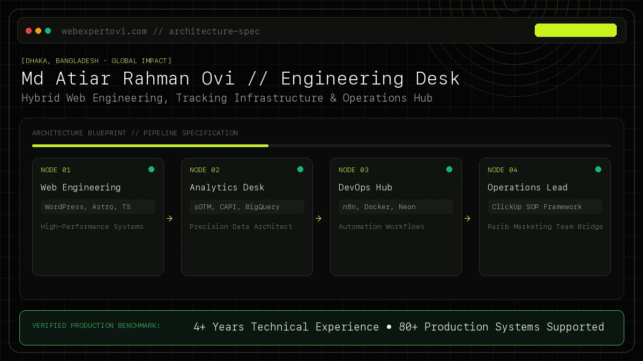
Task: Click the lime pipeline progress bar
Action: 150,145
